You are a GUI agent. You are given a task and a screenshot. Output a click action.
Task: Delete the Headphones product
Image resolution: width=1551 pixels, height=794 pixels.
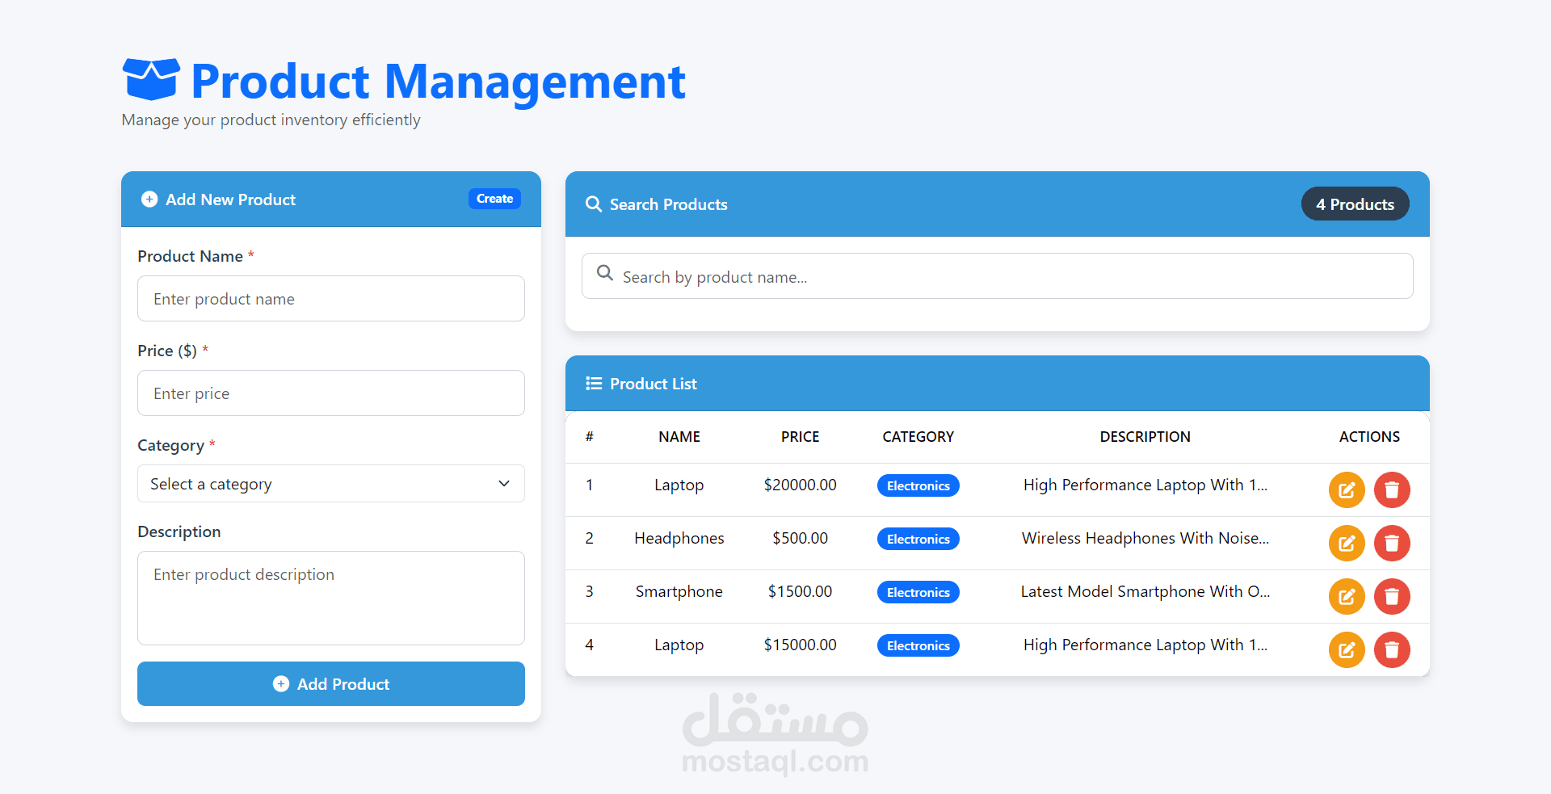pyautogui.click(x=1392, y=543)
